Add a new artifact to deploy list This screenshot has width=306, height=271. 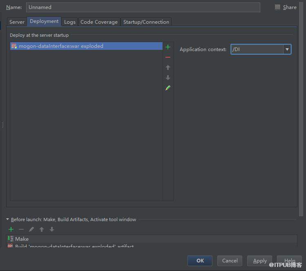(168, 47)
